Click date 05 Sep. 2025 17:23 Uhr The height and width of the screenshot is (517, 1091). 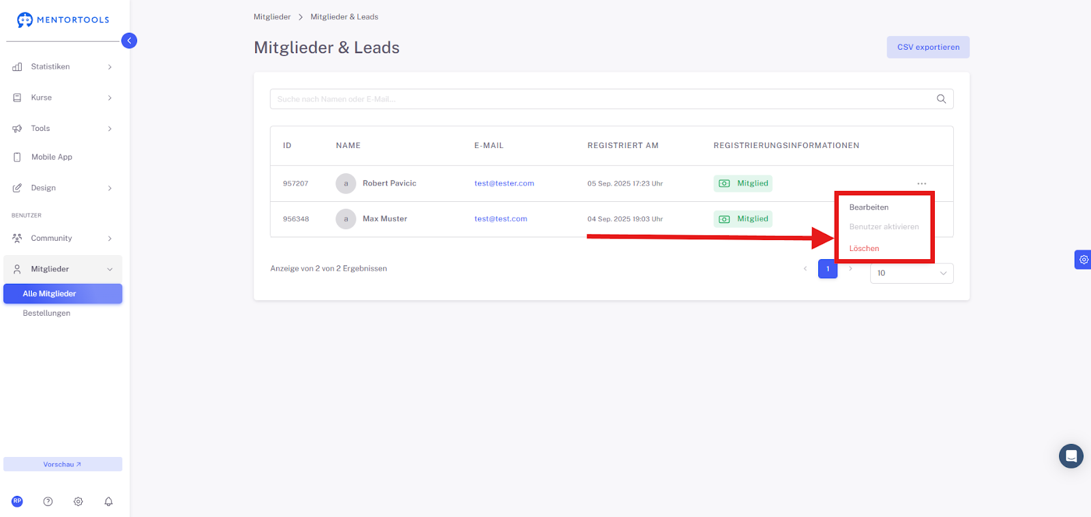tap(625, 183)
